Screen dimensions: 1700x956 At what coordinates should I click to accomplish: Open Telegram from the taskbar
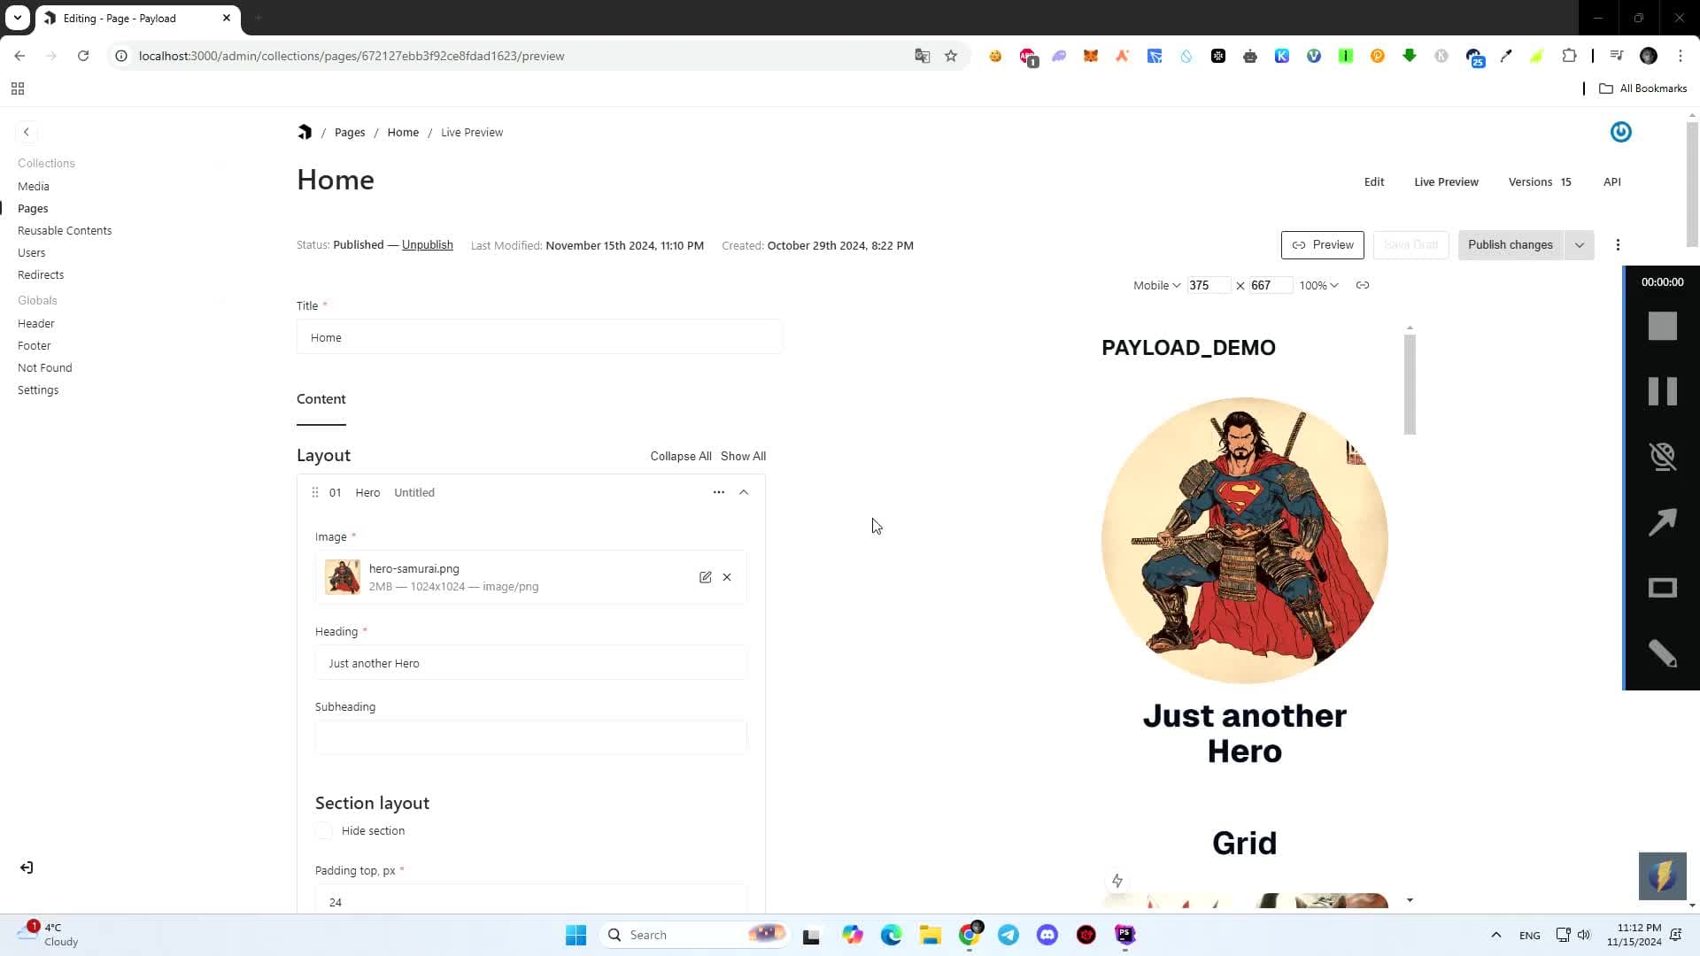[x=1008, y=935]
